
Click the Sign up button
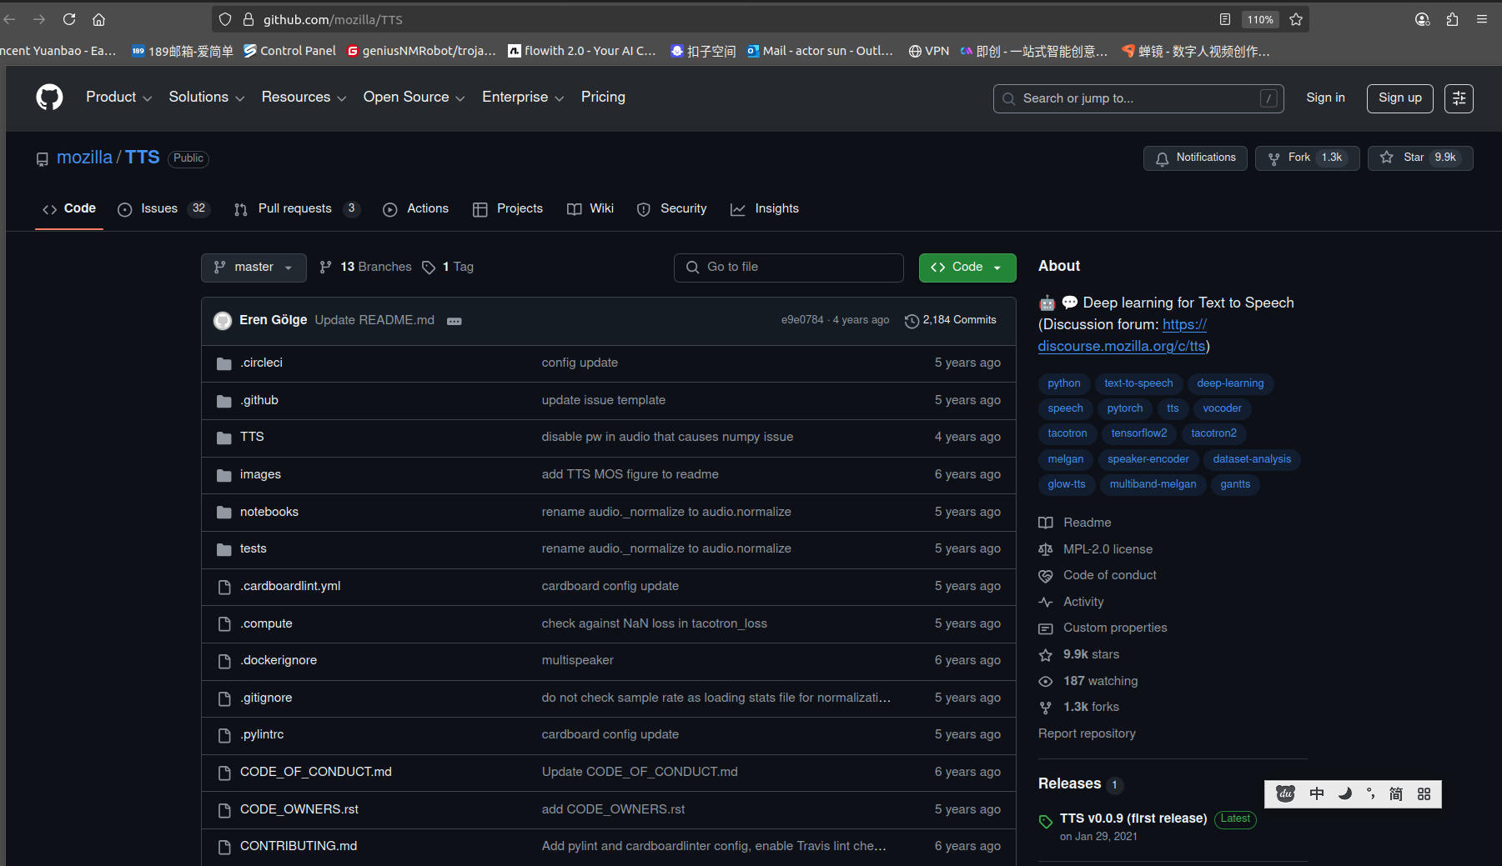pyautogui.click(x=1399, y=98)
